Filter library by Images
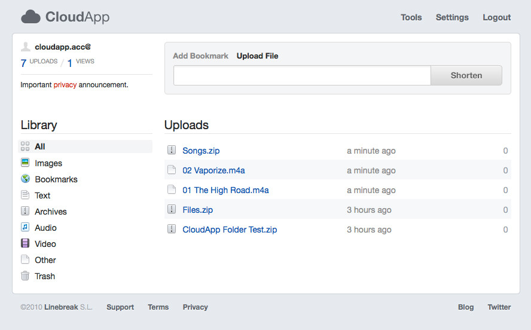 48,163
